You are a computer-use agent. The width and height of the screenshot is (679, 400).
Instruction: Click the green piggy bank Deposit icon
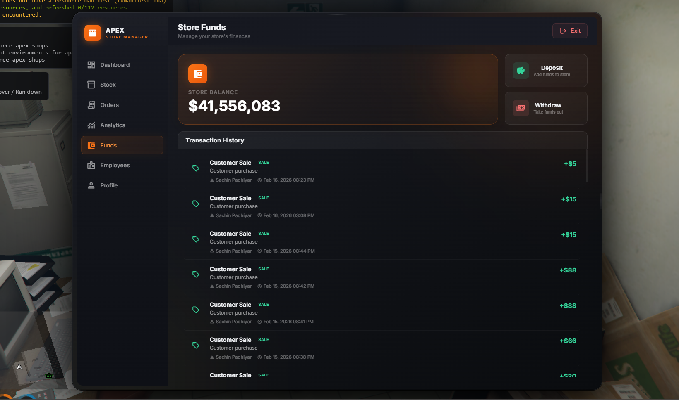click(x=521, y=71)
